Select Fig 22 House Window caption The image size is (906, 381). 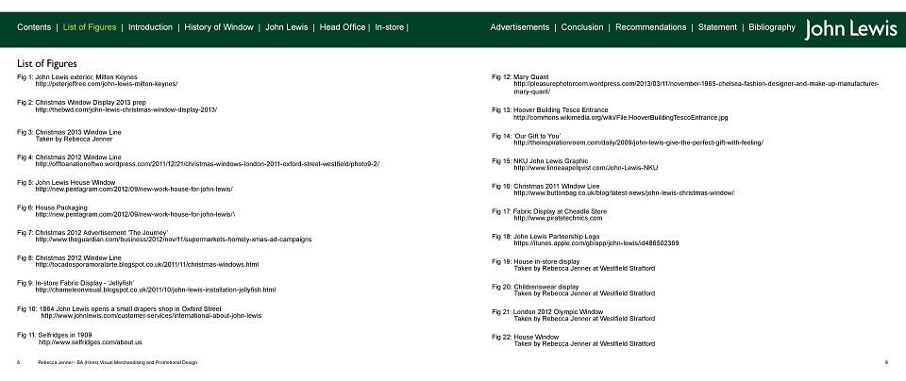point(526,337)
